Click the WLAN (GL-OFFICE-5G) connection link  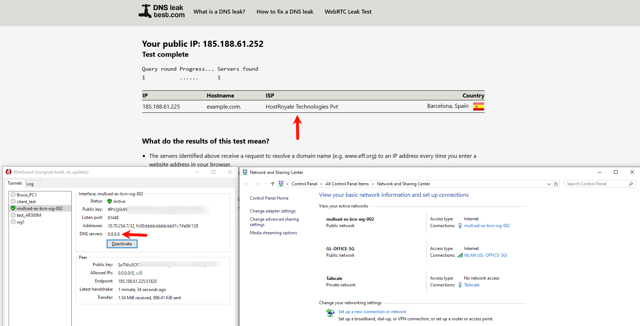tap(485, 255)
